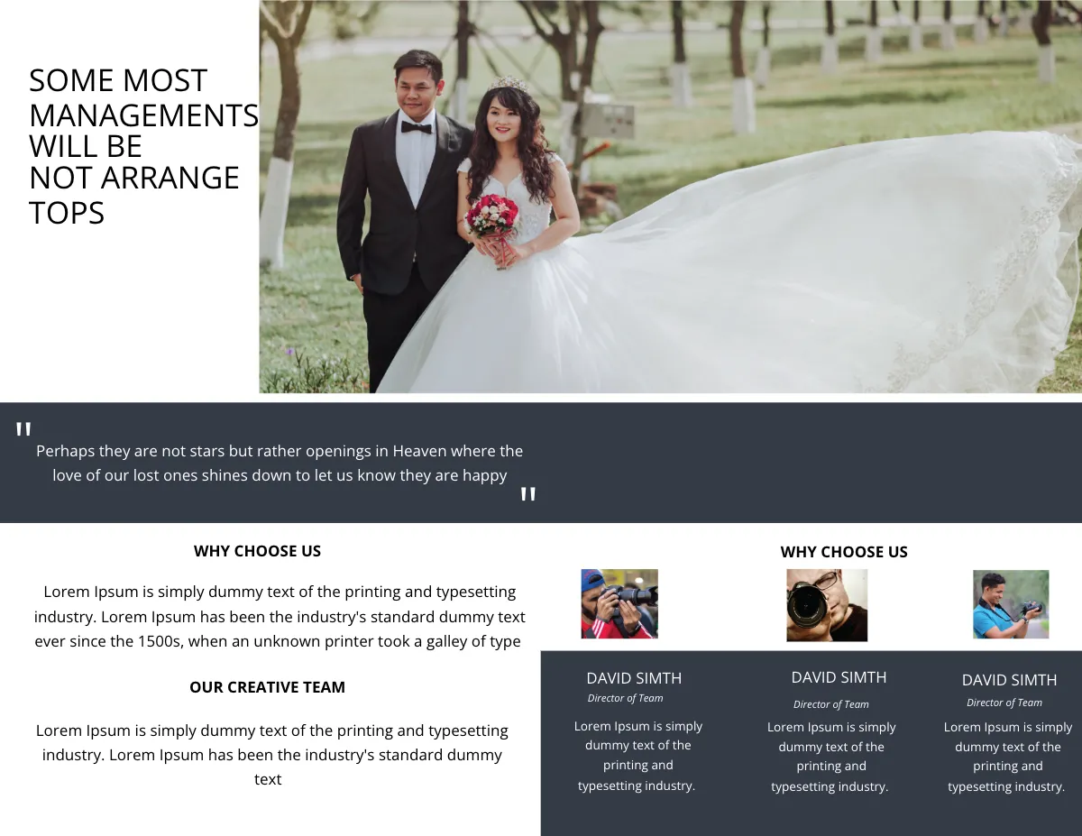Select the main heading text block
This screenshot has width=1082, height=836.
pyautogui.click(x=142, y=144)
